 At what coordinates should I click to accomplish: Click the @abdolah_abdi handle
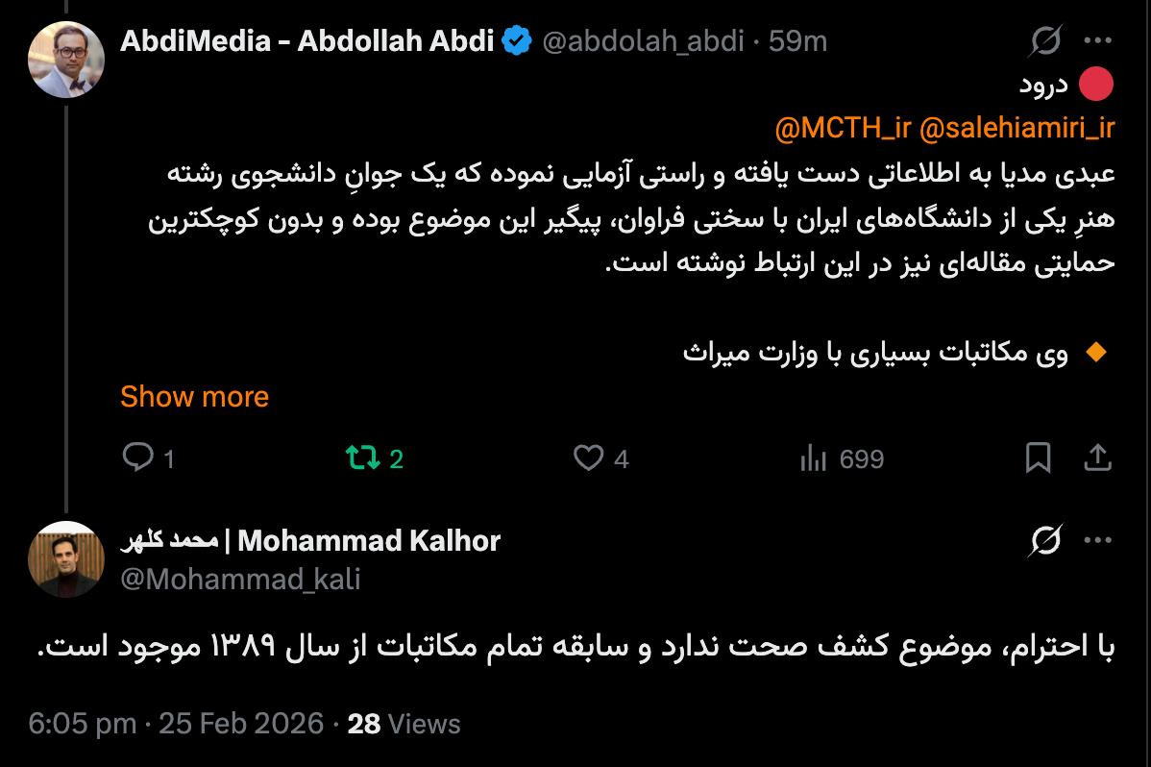tap(643, 41)
